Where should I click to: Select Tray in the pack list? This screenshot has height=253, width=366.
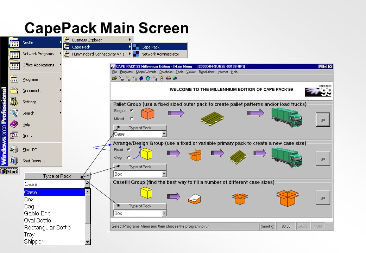point(55,235)
